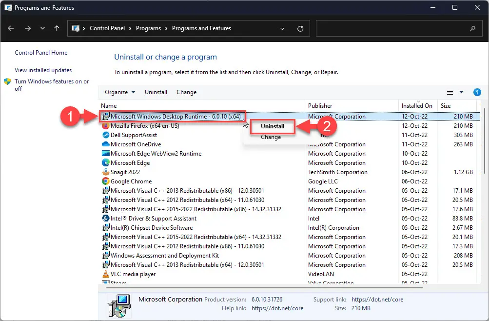Refresh the Programs and Features list
489x321 pixels.
tap(300, 29)
